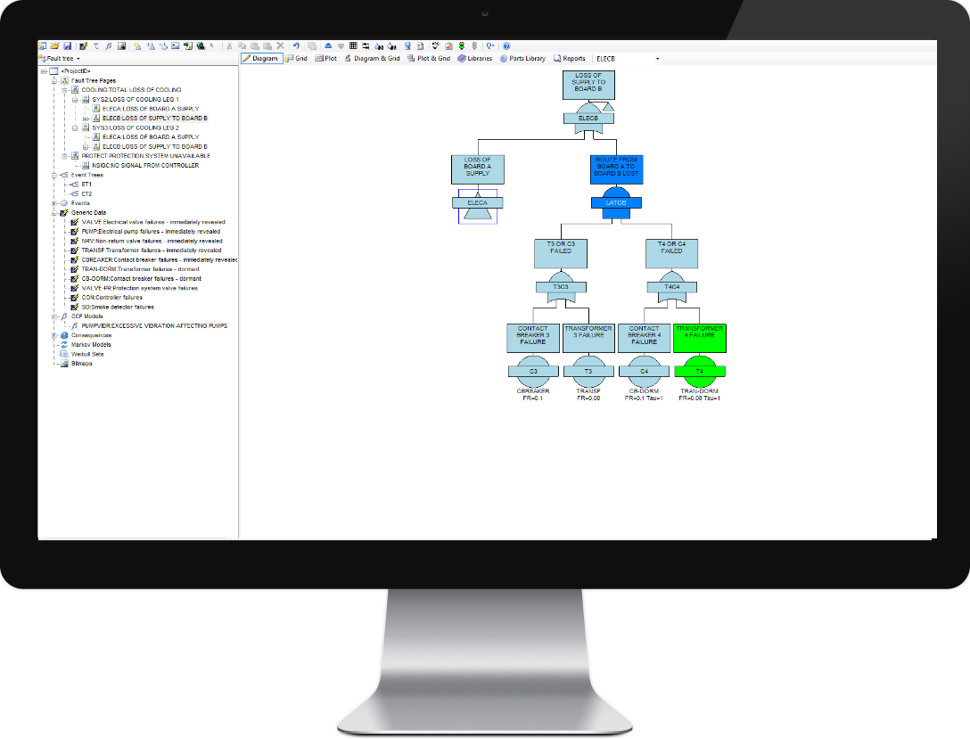
Task: Select the ET1 event tree
Action: pos(86,185)
